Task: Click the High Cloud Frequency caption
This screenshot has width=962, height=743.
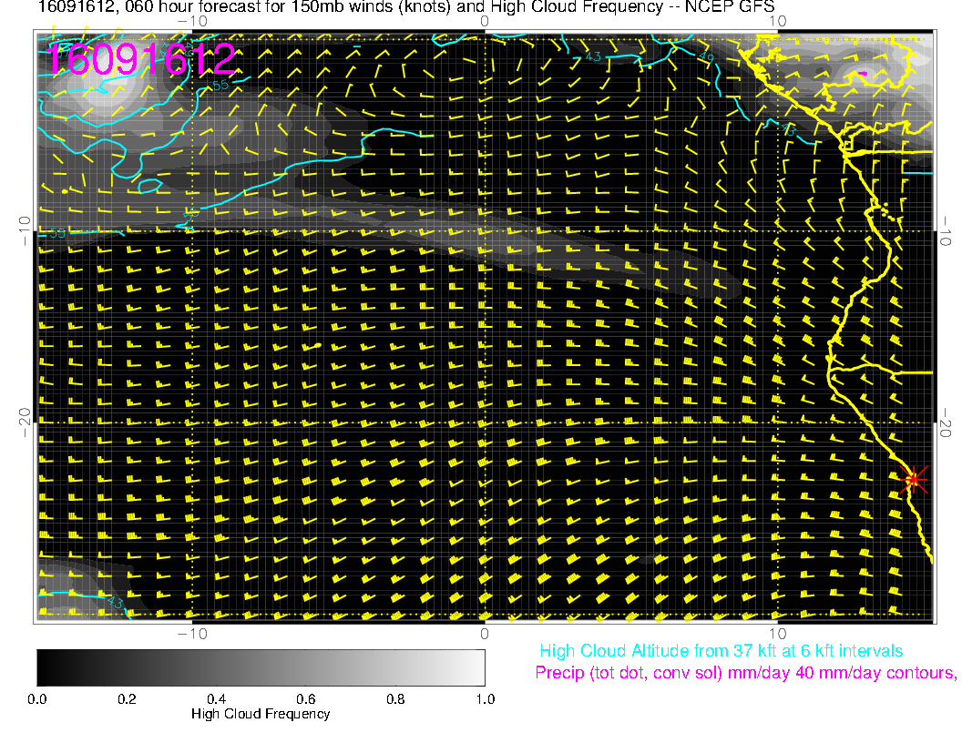Action: (261, 715)
